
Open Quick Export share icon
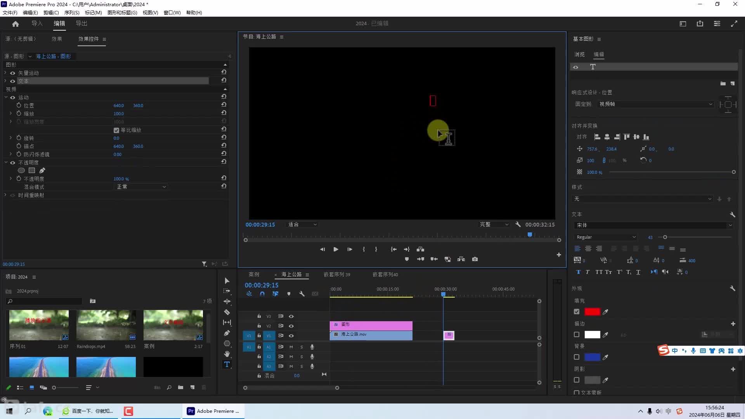700,24
